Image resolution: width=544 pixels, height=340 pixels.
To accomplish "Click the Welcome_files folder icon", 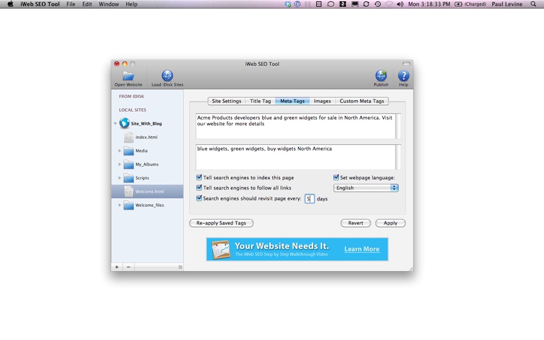I will pyautogui.click(x=129, y=205).
